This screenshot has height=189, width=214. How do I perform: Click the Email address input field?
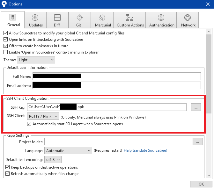tap(117, 85)
